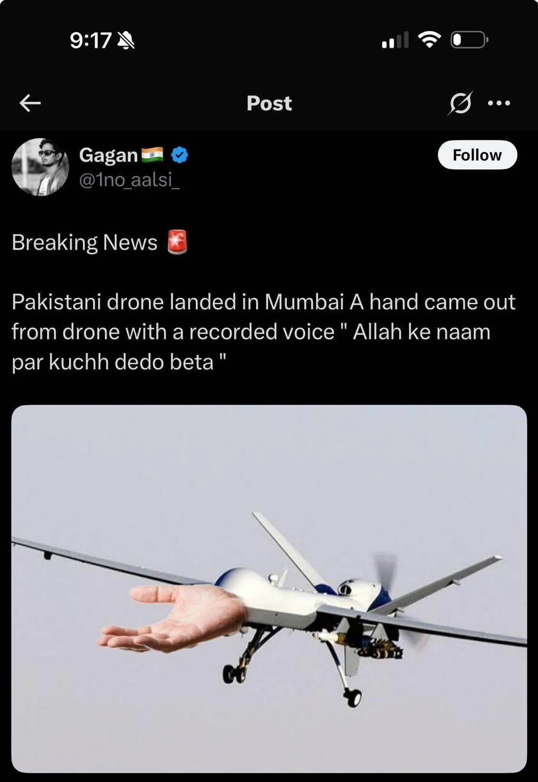
Task: Open the three-dot more options menu
Action: click(499, 103)
